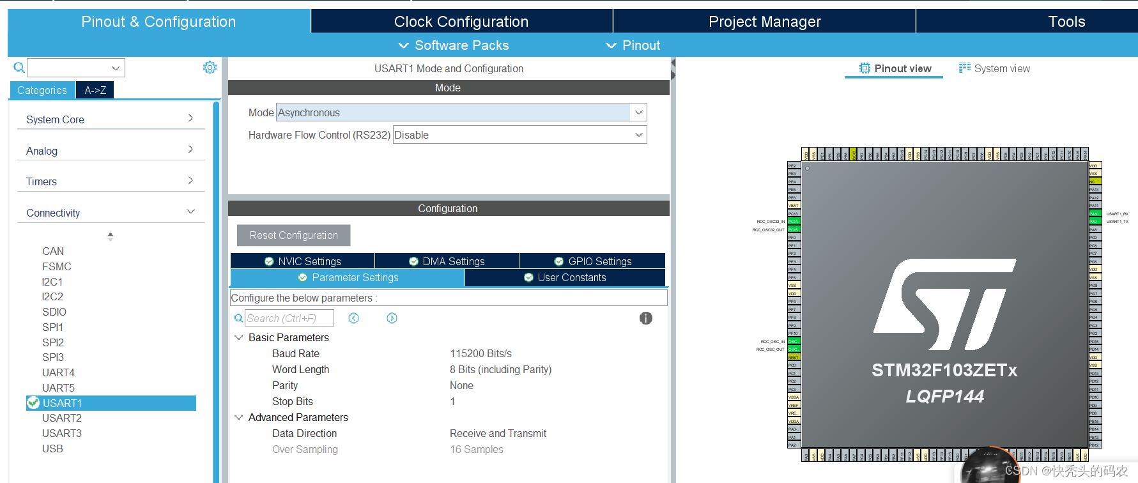Switch to System view
The image size is (1138, 483).
(994, 68)
